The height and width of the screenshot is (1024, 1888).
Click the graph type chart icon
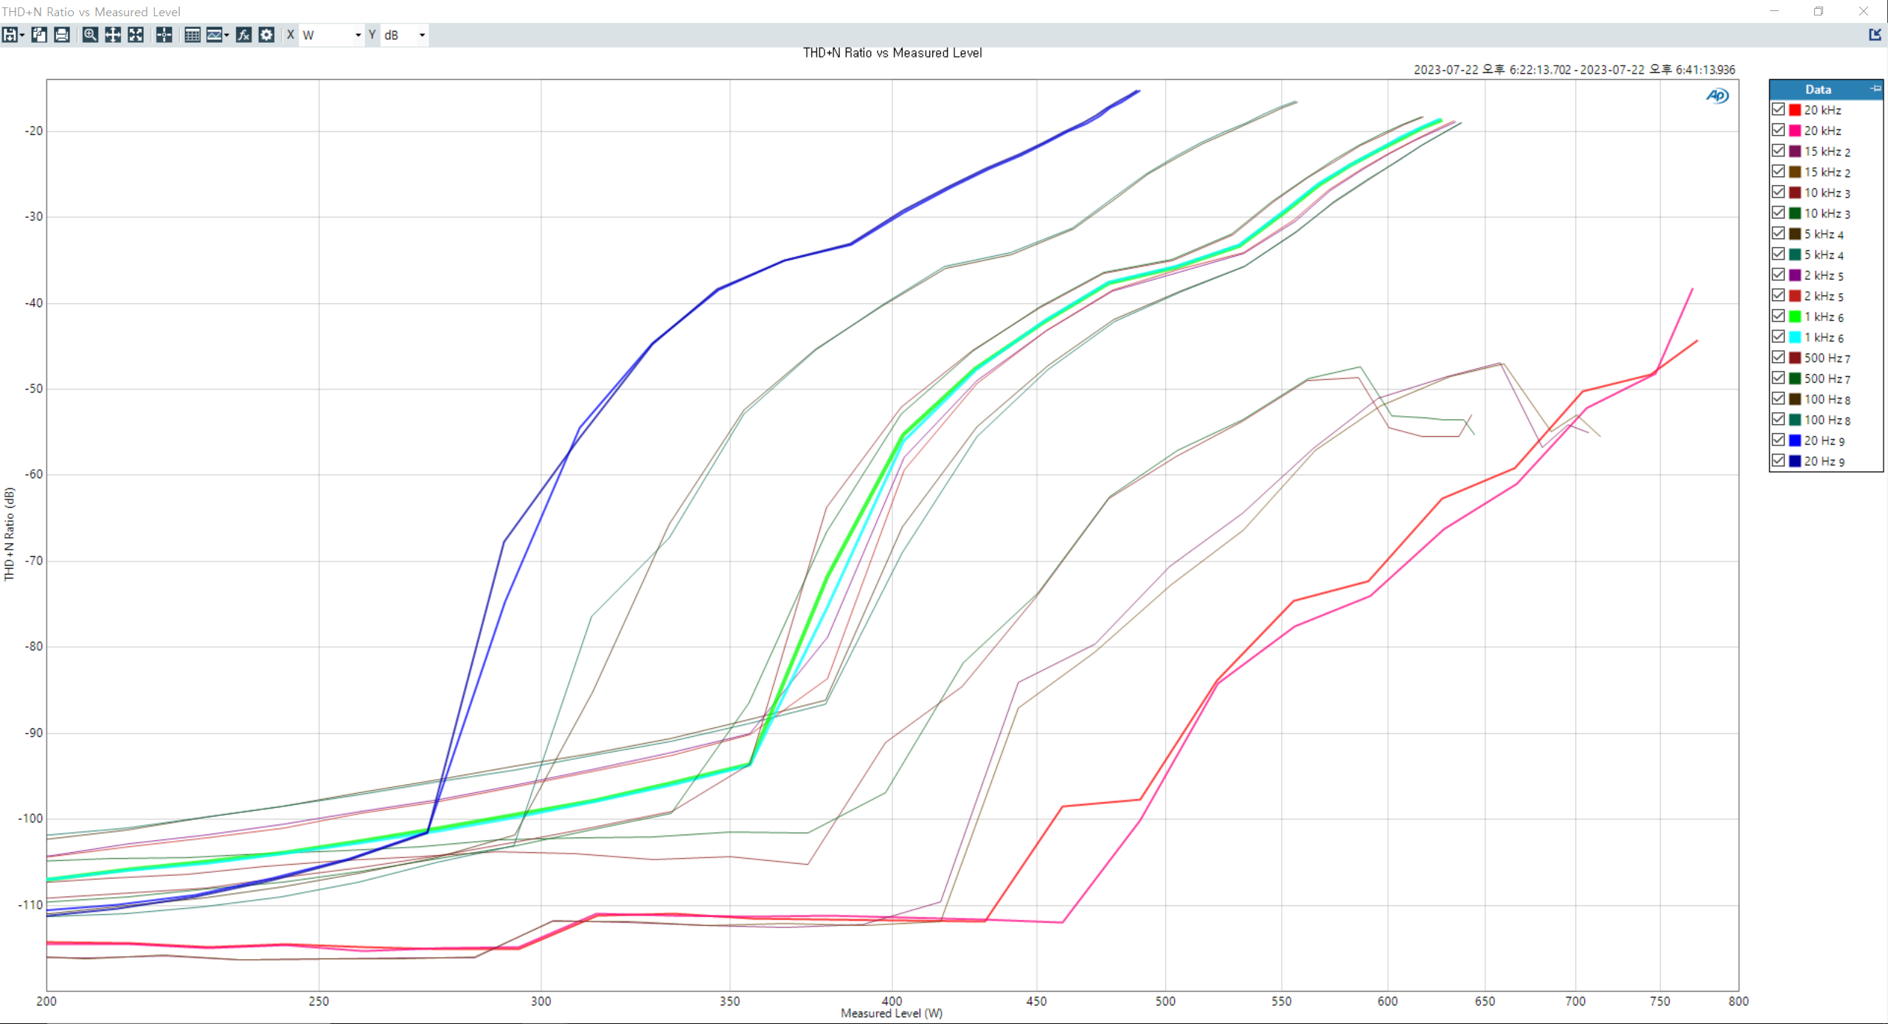click(x=214, y=35)
